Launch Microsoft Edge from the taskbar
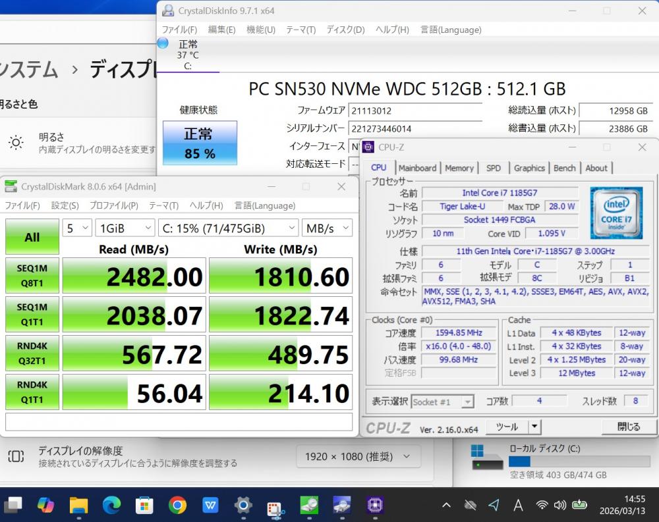 (x=111, y=505)
